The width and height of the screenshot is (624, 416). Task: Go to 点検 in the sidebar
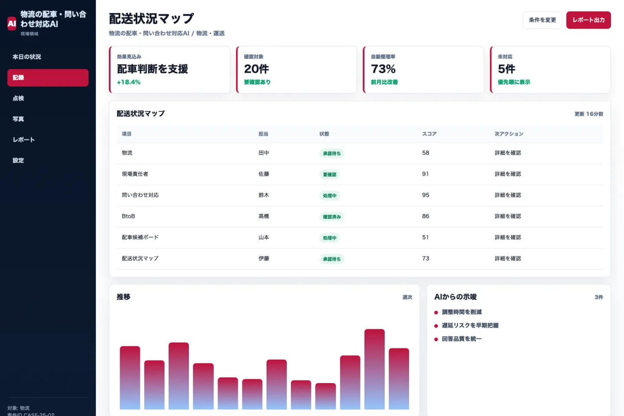(48, 98)
